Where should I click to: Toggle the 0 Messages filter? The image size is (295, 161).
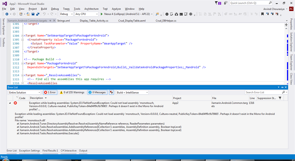pyautogui.click(x=97, y=92)
